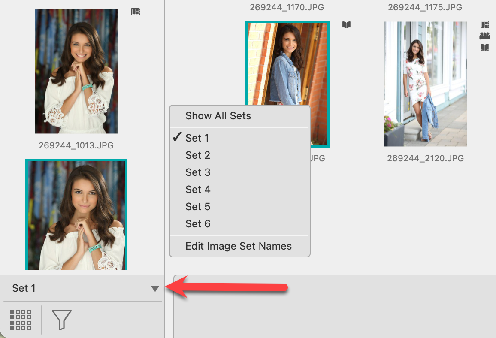Select the checked Set 1 menu item
The image size is (496, 338).
tap(197, 138)
